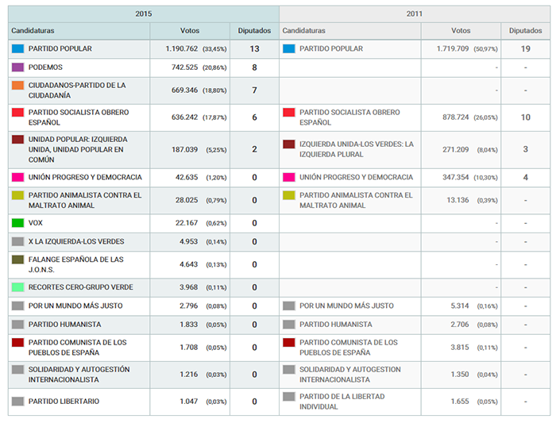Click the orange Ciudadanos color swatch
This screenshot has height=423, width=556.
click(x=17, y=85)
